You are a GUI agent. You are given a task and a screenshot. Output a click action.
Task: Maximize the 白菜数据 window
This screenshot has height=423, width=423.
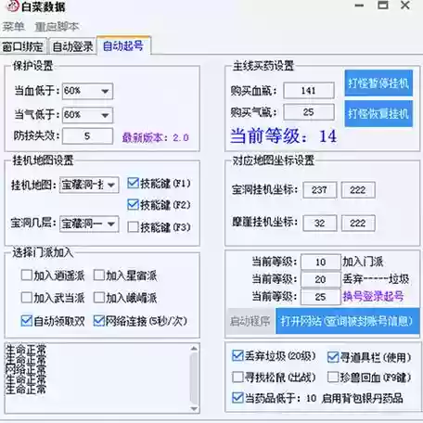tap(383, 6)
